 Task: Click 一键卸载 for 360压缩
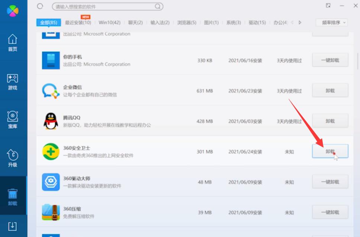click(x=330, y=212)
